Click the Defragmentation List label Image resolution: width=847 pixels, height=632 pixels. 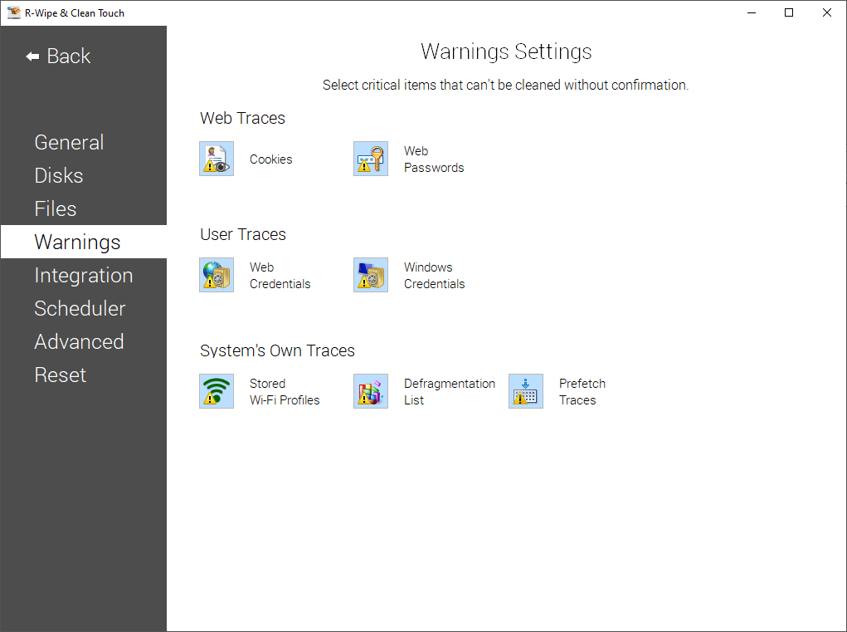450,392
